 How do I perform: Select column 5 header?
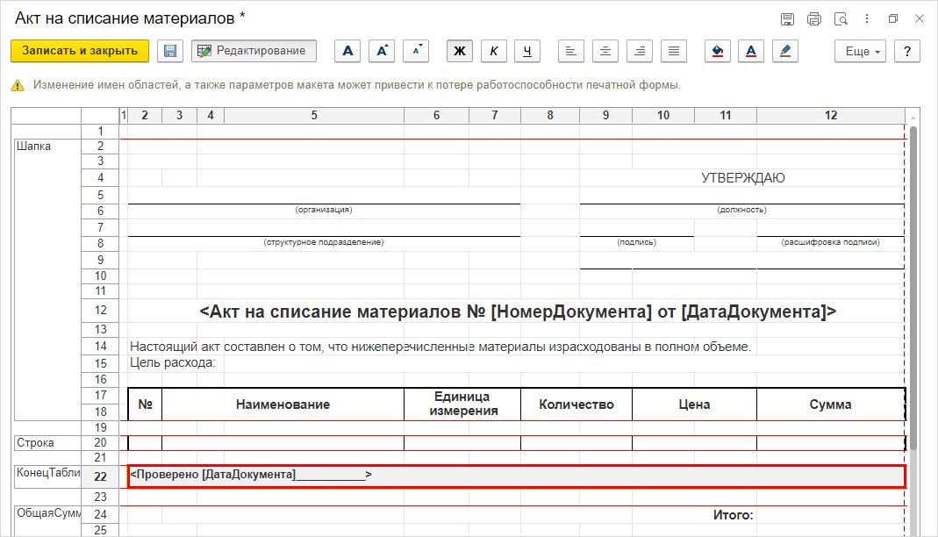click(314, 116)
